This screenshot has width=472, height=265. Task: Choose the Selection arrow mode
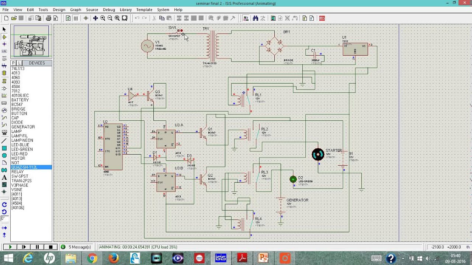tap(4, 29)
